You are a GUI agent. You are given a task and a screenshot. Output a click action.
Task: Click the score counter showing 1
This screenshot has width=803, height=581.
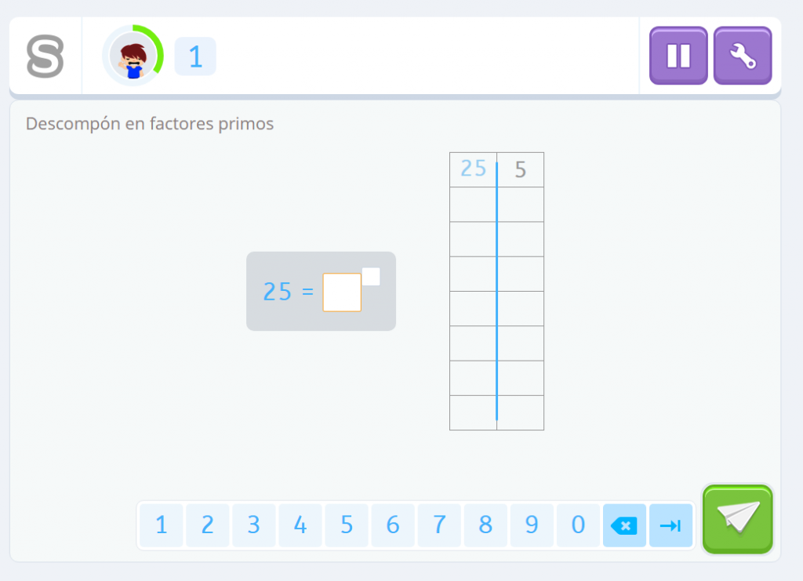pyautogui.click(x=195, y=56)
